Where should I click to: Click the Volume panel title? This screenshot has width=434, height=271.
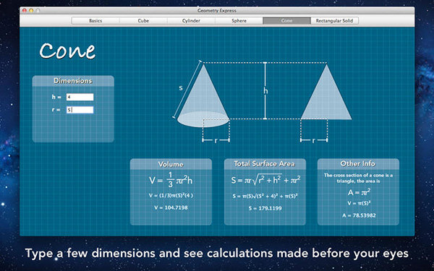tap(171, 164)
